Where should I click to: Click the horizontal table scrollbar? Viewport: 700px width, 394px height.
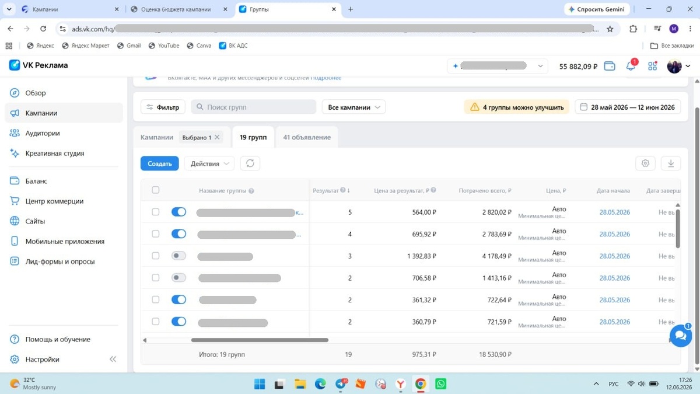[x=260, y=340]
